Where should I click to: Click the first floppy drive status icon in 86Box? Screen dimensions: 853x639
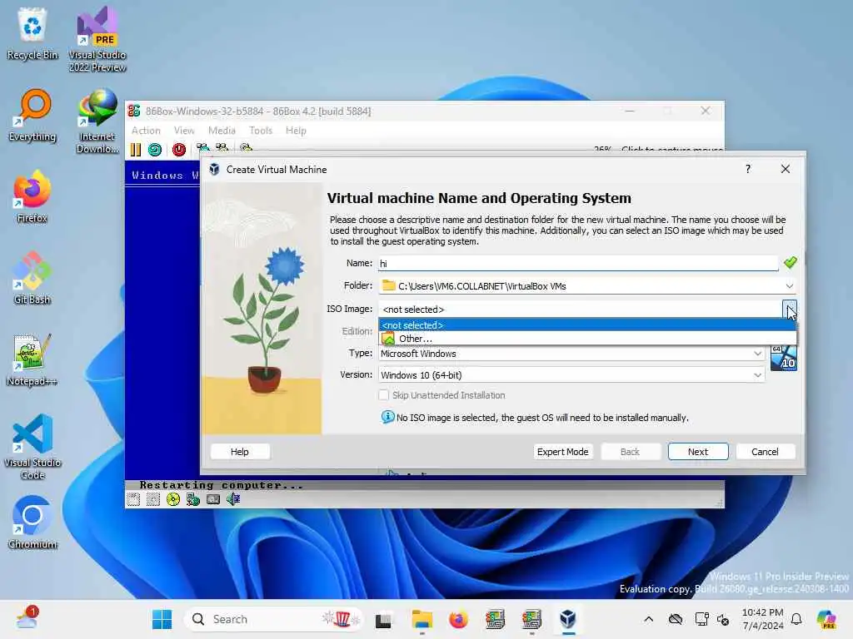(133, 499)
